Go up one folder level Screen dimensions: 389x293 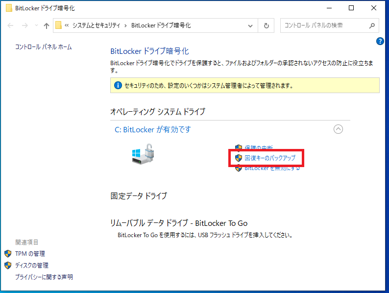(x=47, y=25)
